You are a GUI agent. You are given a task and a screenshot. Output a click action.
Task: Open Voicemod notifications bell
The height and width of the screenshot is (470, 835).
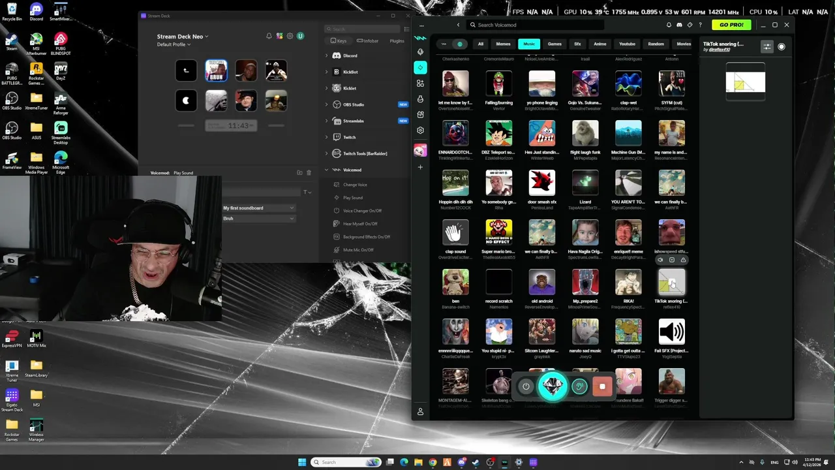(669, 25)
